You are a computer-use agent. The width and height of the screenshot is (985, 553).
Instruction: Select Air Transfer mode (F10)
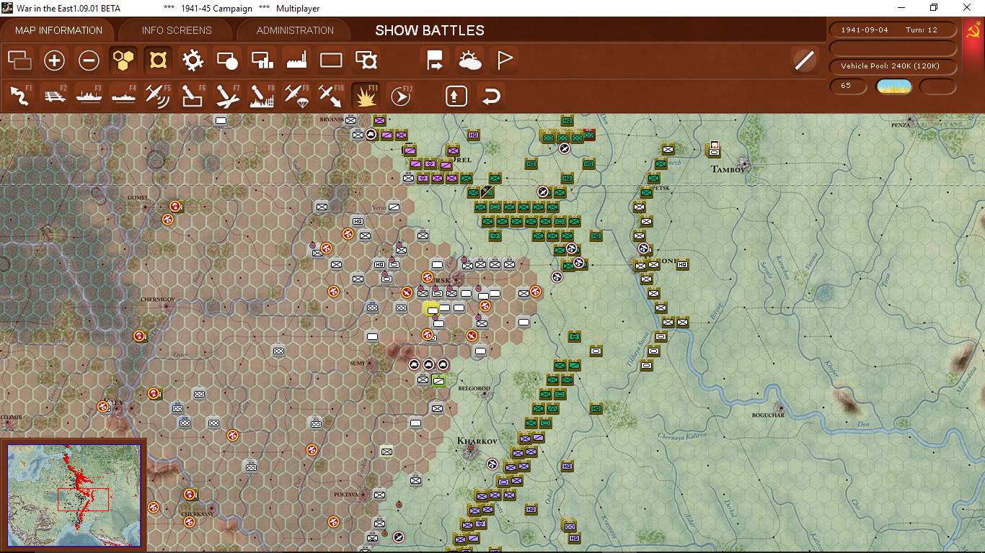point(331,95)
